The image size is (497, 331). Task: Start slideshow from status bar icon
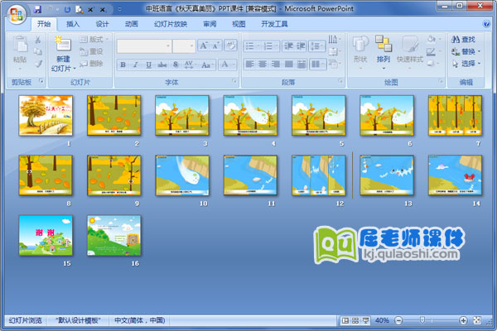click(x=364, y=320)
